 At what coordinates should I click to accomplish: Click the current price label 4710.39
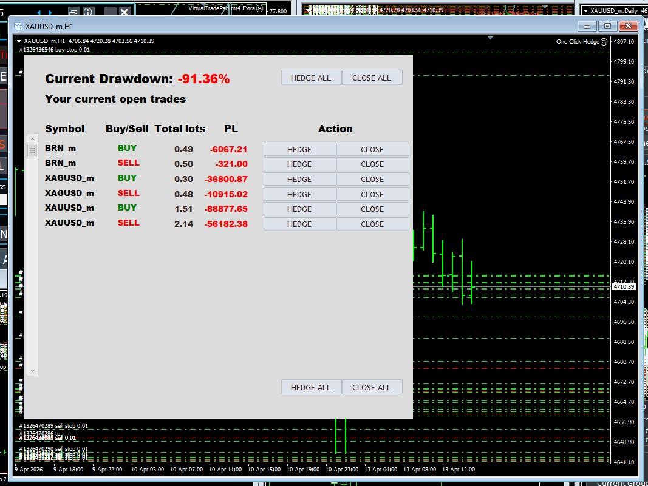coord(624,286)
